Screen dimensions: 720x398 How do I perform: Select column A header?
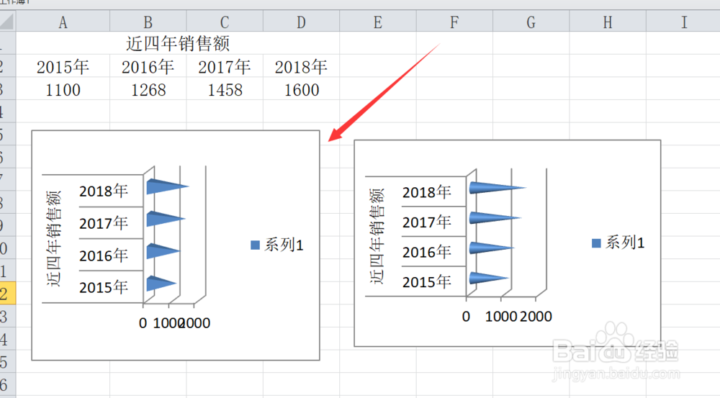click(x=63, y=22)
